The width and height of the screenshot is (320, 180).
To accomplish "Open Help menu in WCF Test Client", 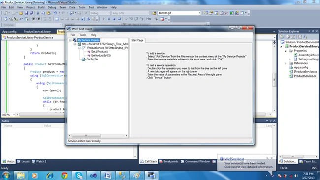I will coord(93,35).
